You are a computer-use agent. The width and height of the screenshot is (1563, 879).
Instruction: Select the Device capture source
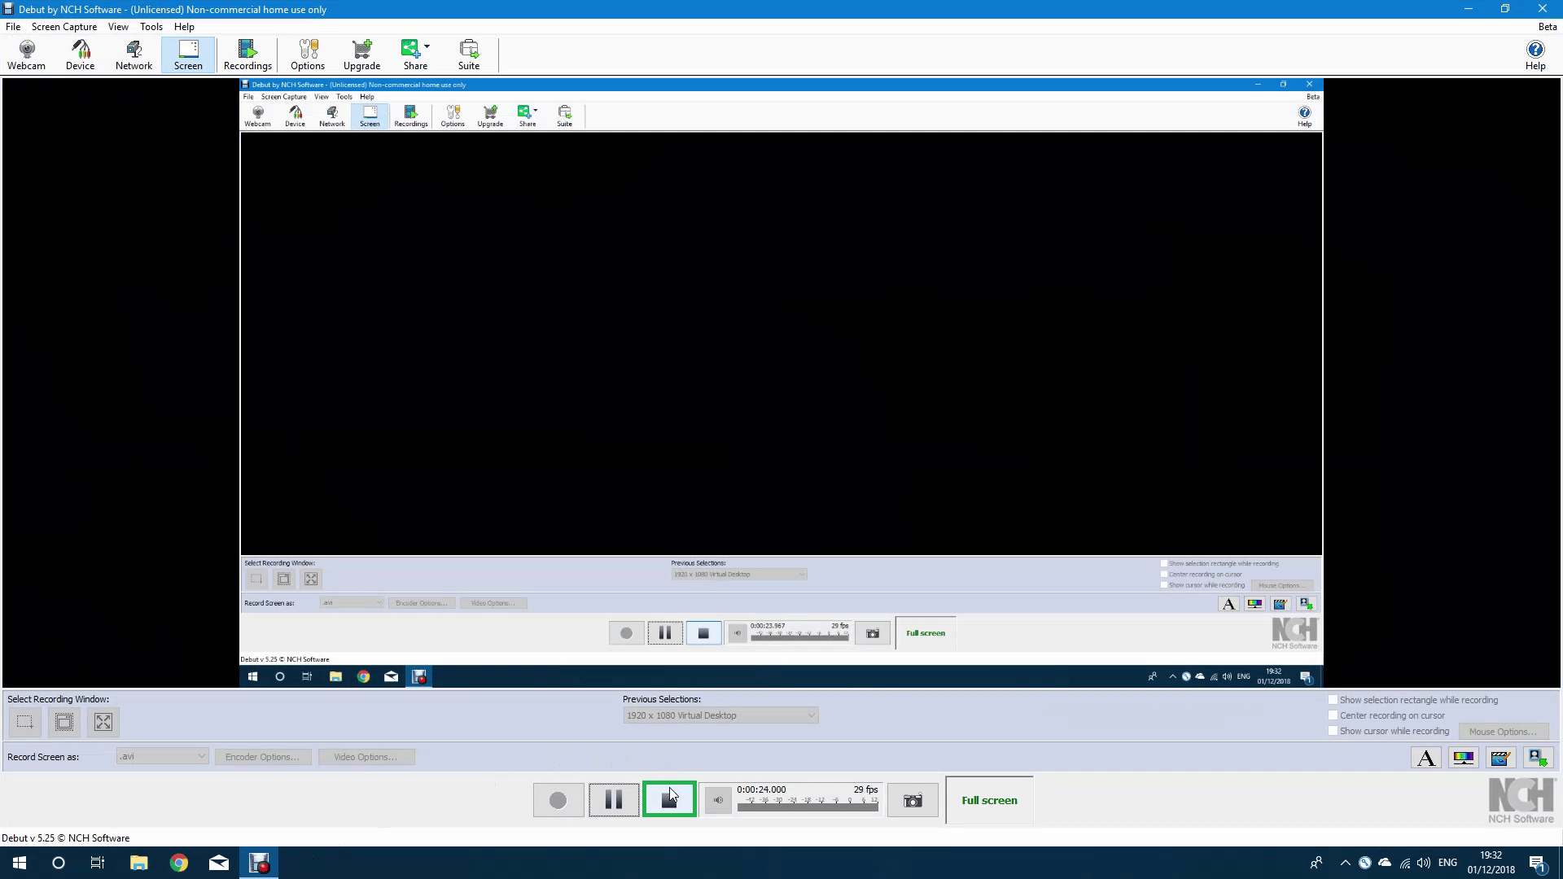point(80,55)
